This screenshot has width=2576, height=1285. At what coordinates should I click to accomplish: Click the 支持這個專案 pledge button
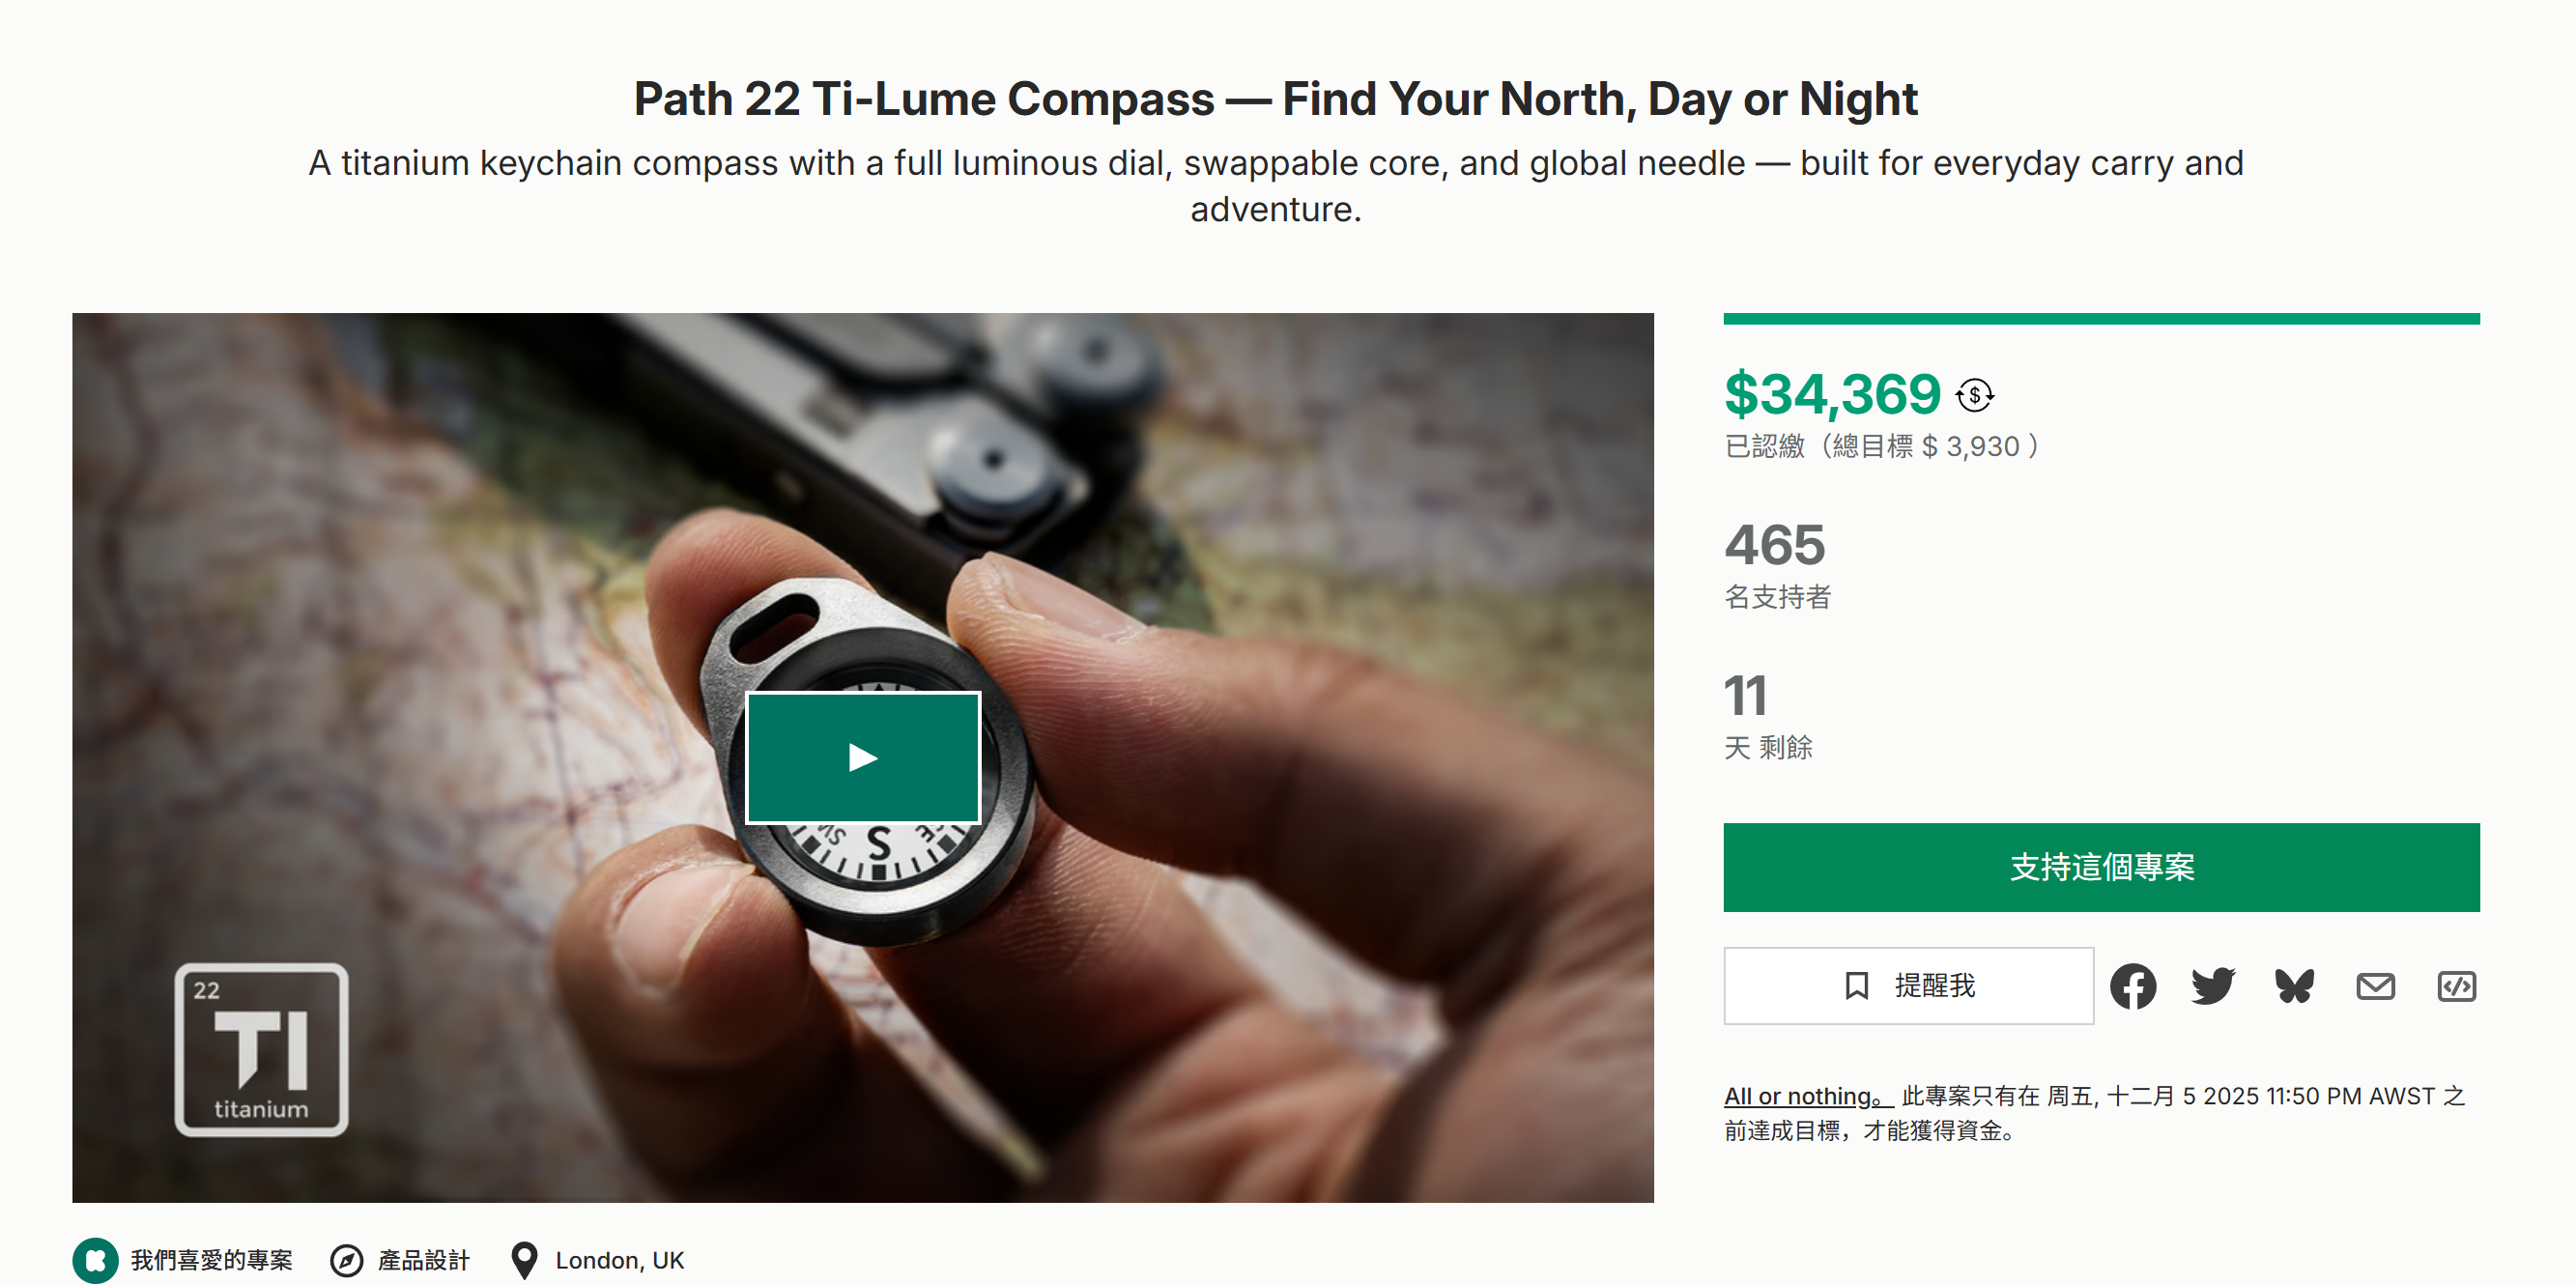point(2100,869)
